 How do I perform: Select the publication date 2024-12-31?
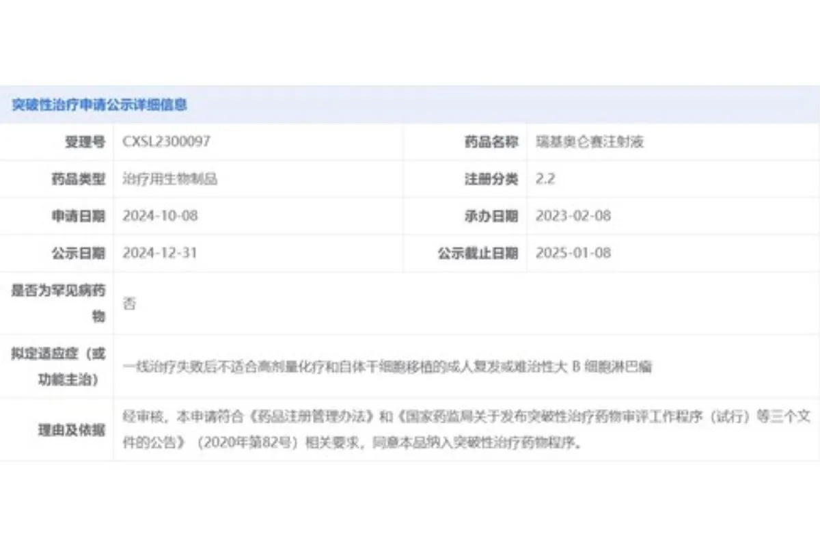[160, 253]
